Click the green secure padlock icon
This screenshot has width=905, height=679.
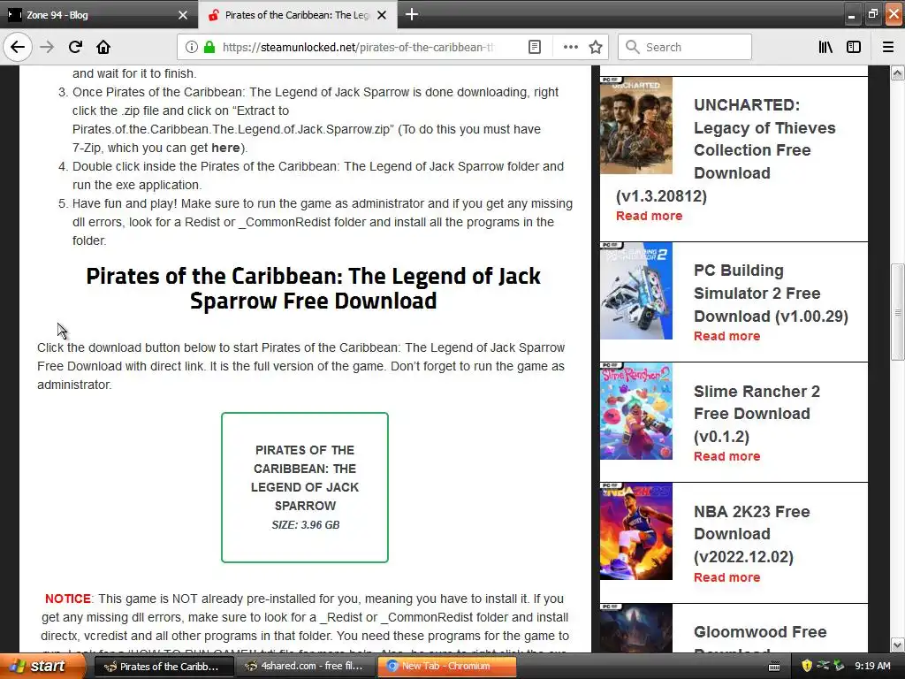click(209, 47)
